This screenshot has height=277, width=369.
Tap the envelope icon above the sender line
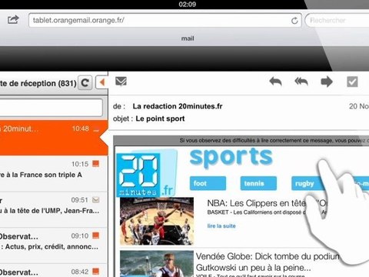pos(121,82)
